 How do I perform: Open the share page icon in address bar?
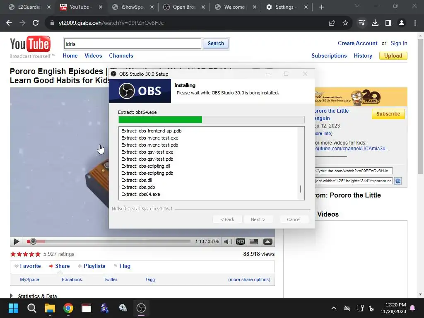tap(332, 23)
